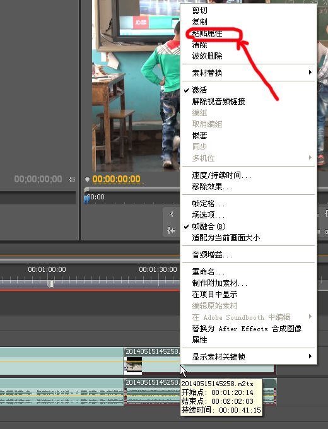Expand the 显示素材关键帧 submenu

249,357
